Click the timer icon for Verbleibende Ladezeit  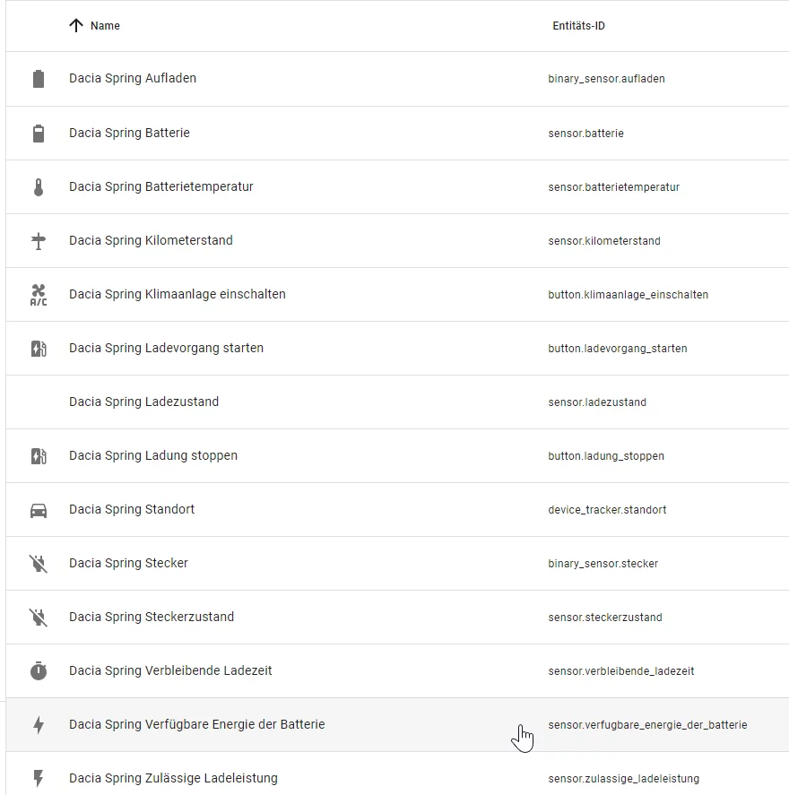point(39,671)
